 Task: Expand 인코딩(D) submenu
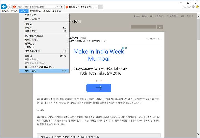44,44
